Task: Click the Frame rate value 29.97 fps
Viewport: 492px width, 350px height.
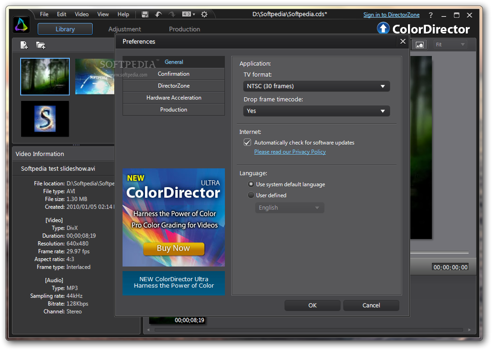Action: click(x=78, y=251)
